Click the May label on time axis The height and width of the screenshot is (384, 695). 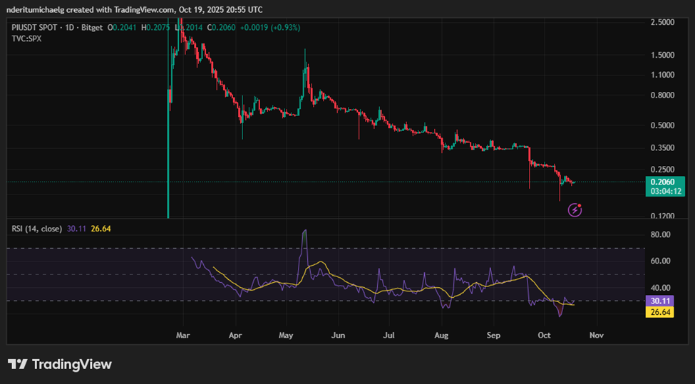coord(286,334)
